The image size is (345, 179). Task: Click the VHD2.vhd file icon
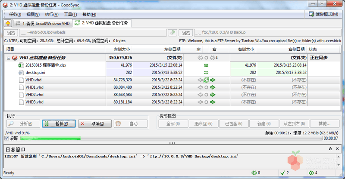(21, 95)
